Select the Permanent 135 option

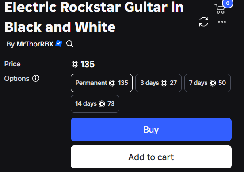102,83
